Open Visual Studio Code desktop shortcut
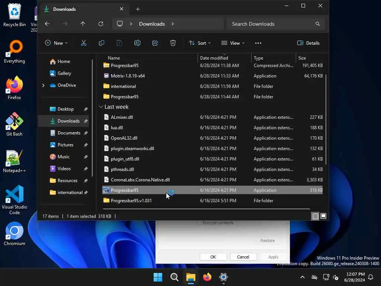 pos(15,200)
